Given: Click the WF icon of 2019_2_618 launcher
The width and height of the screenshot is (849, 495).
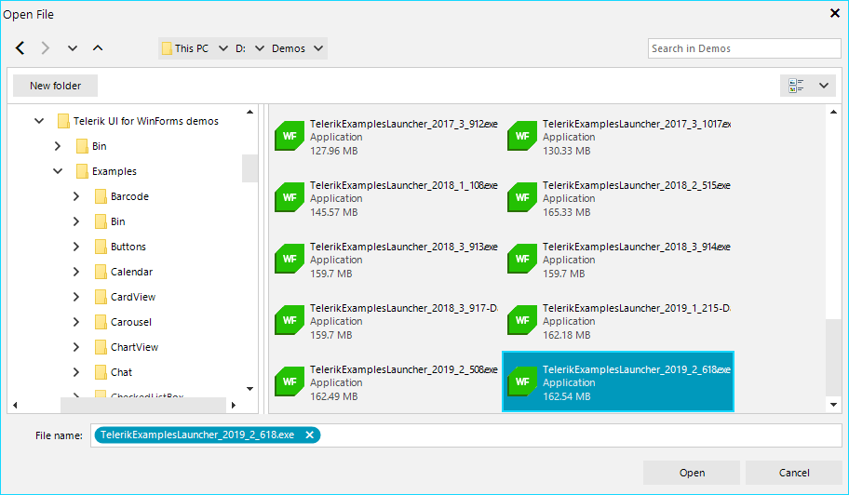Looking at the screenshot, I should (522, 381).
